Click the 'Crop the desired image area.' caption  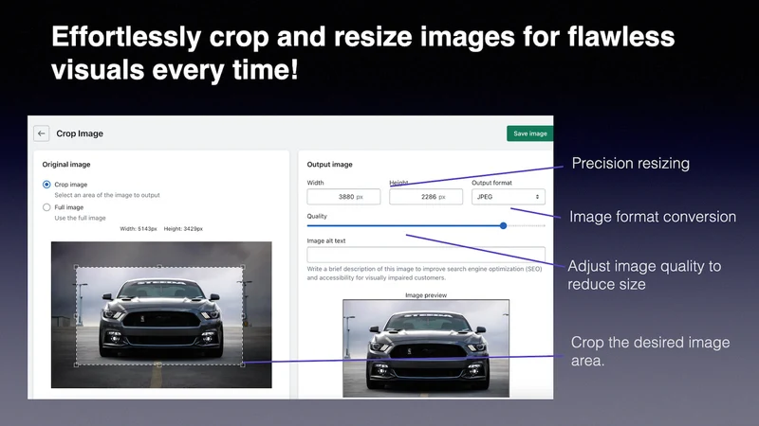pos(650,351)
